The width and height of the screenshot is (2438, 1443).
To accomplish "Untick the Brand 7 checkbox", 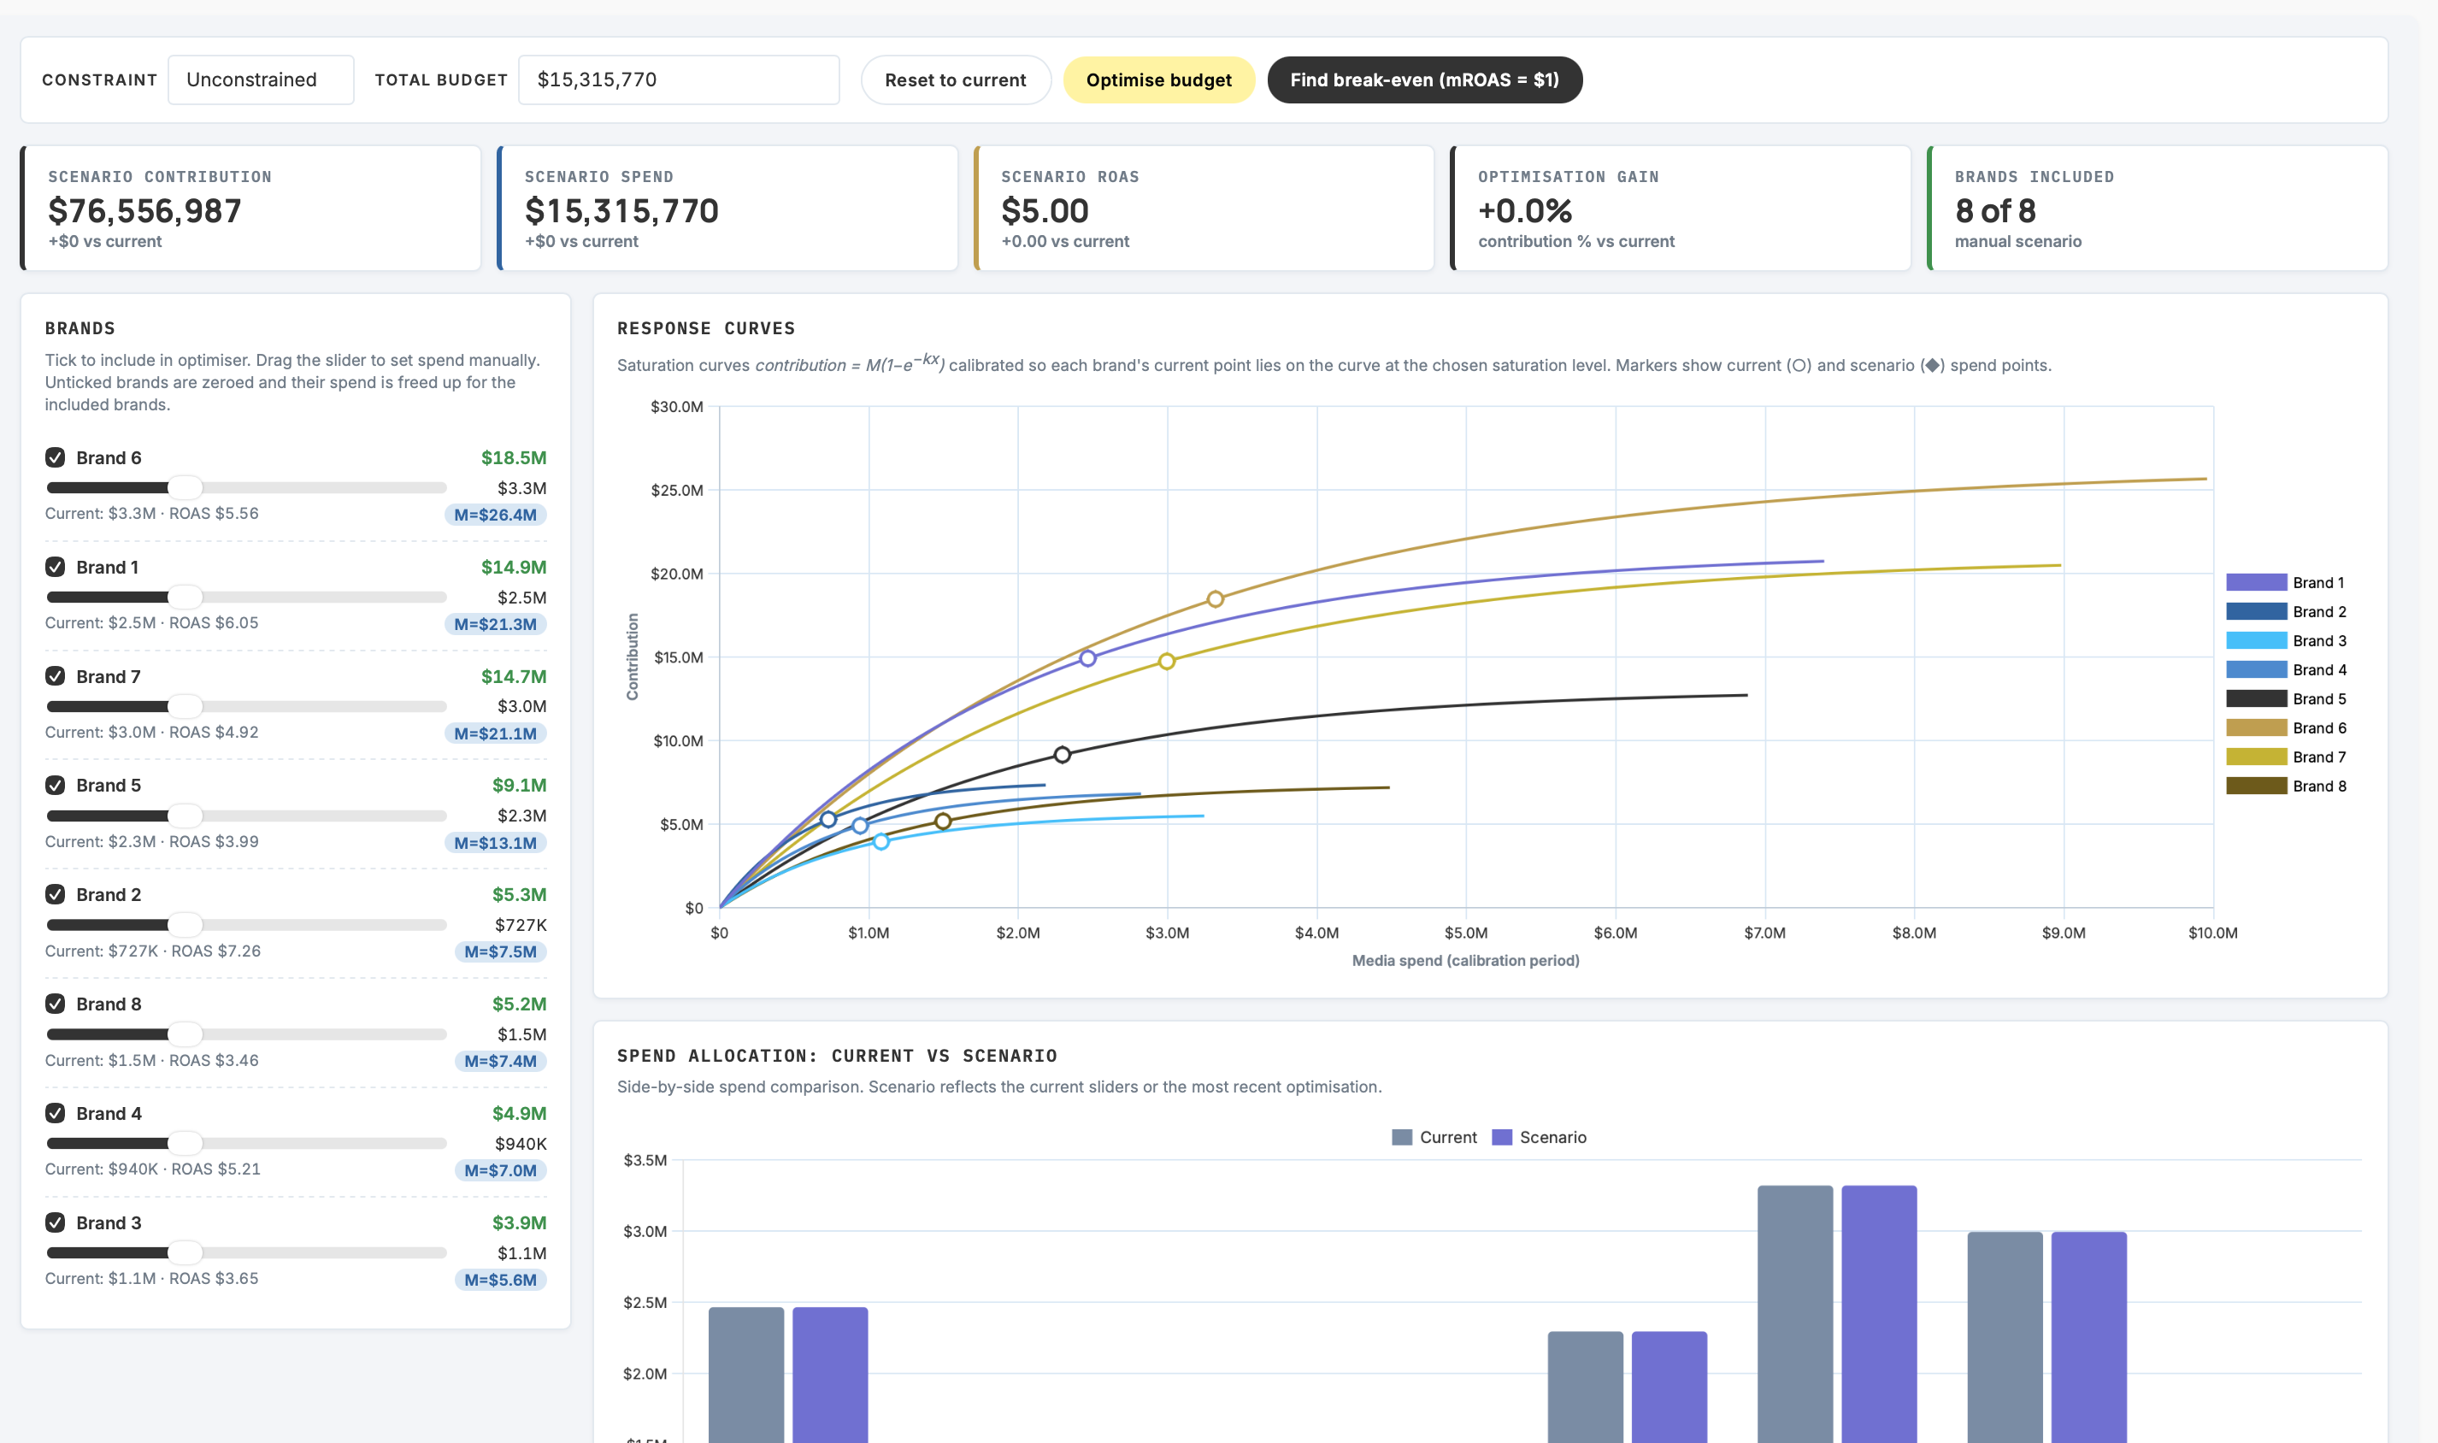I will [x=56, y=676].
